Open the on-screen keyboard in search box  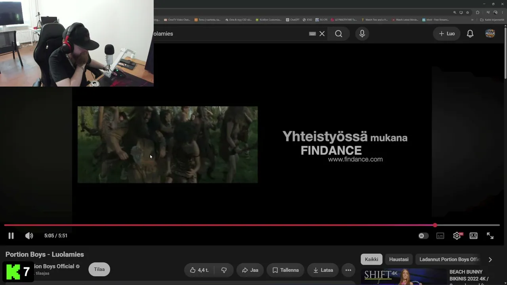313,34
